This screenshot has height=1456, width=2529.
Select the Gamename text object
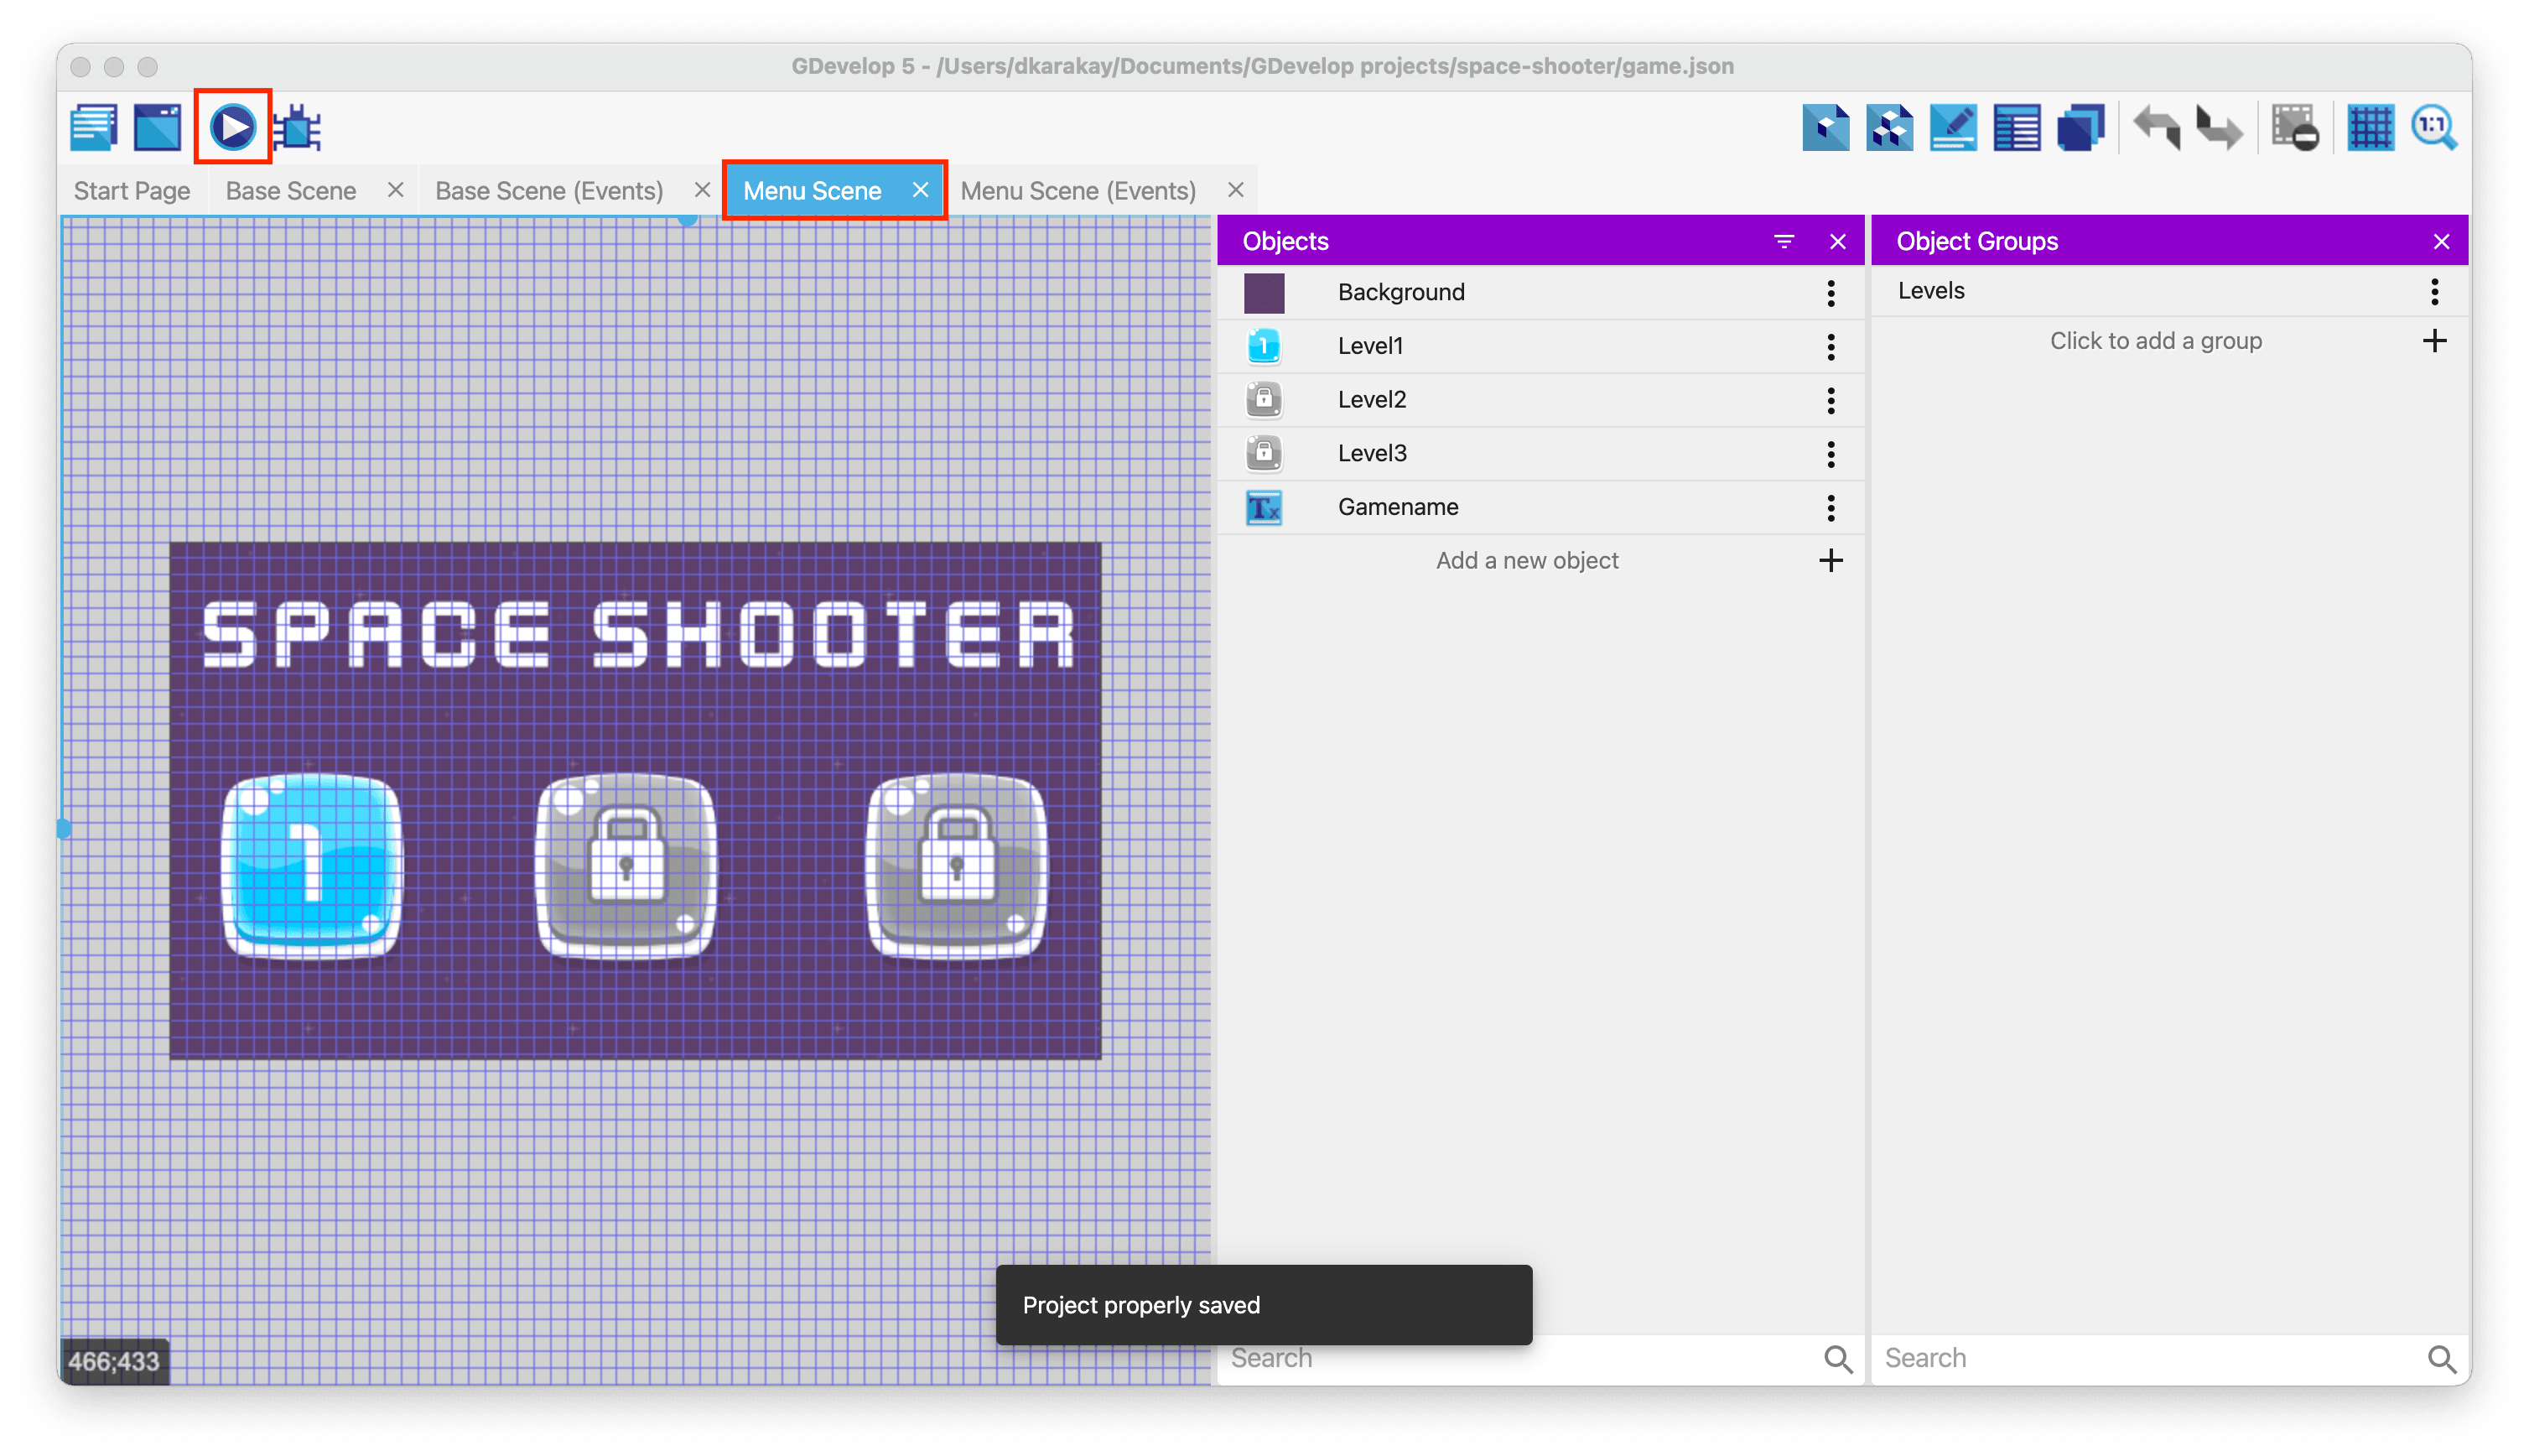(x=1540, y=507)
